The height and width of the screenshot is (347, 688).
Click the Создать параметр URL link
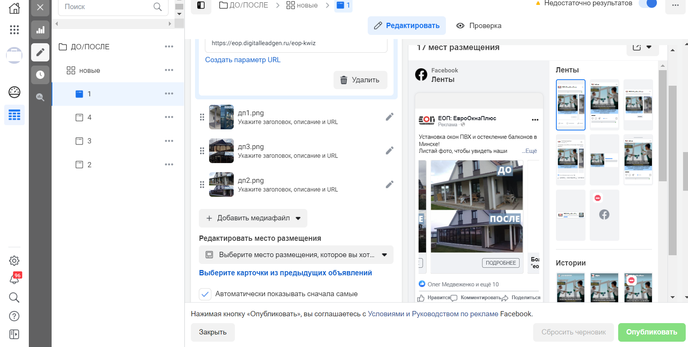click(243, 60)
